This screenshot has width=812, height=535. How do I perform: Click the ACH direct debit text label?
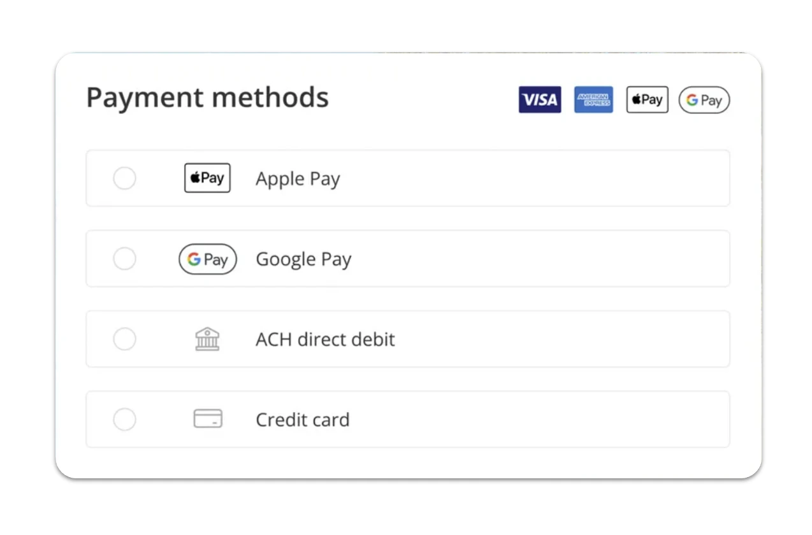click(325, 339)
